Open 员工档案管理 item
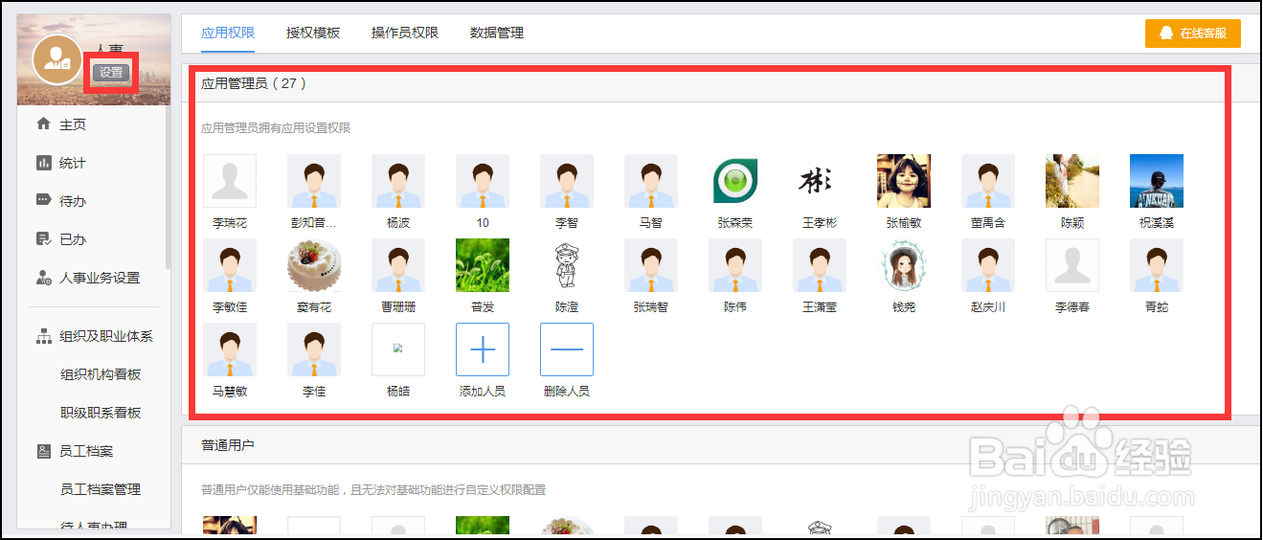This screenshot has height=540, width=1263. point(101,489)
